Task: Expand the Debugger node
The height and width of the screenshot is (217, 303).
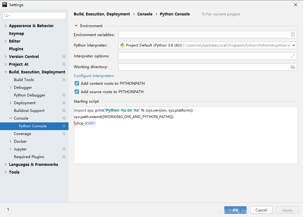Action: click(10, 88)
